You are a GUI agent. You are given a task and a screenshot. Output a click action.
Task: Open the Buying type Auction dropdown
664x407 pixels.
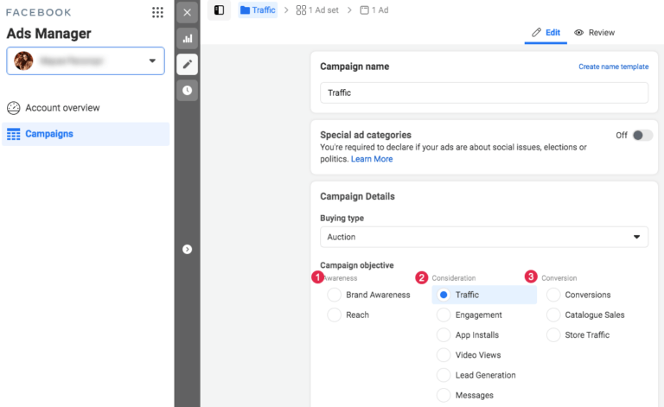[x=484, y=237]
